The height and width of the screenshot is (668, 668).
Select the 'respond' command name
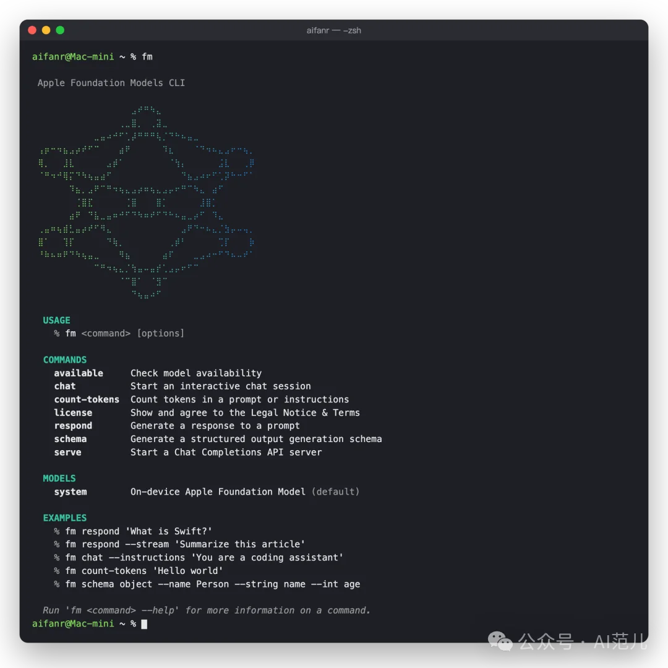(73, 426)
